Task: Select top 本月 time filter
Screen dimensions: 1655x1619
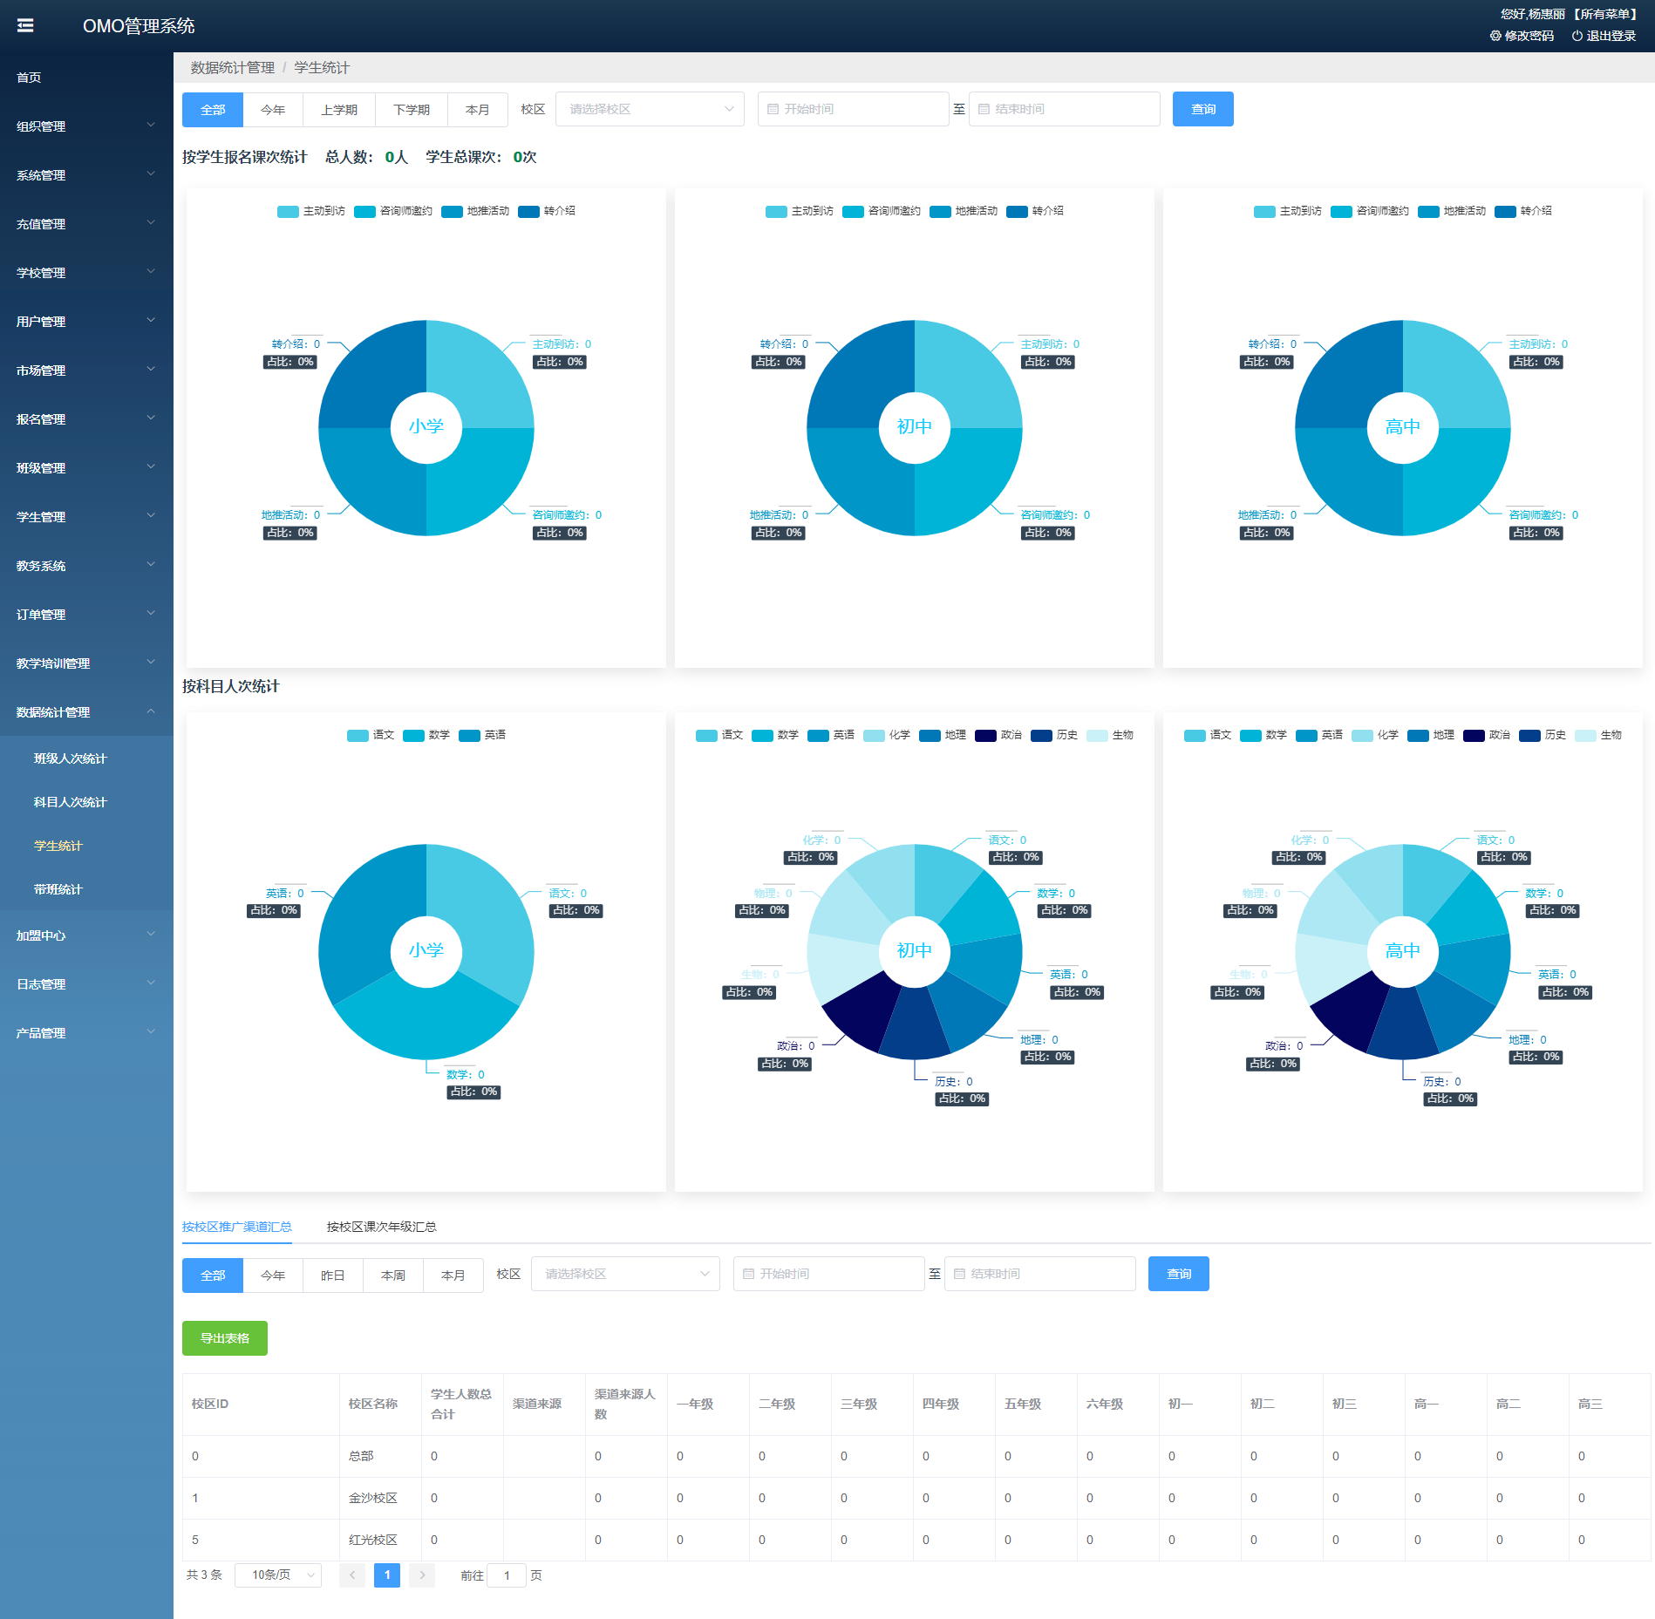Action: click(x=478, y=110)
